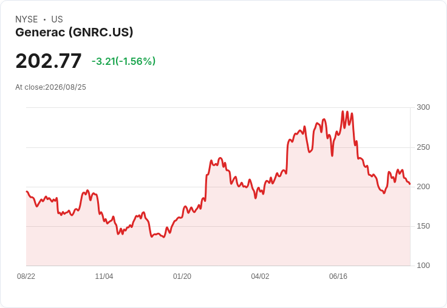
Task: Click the 01/20 date axis label
Action: tap(182, 276)
